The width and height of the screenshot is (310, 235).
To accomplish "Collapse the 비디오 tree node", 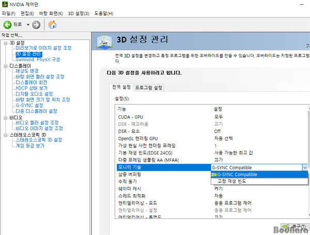I will click(x=5, y=117).
